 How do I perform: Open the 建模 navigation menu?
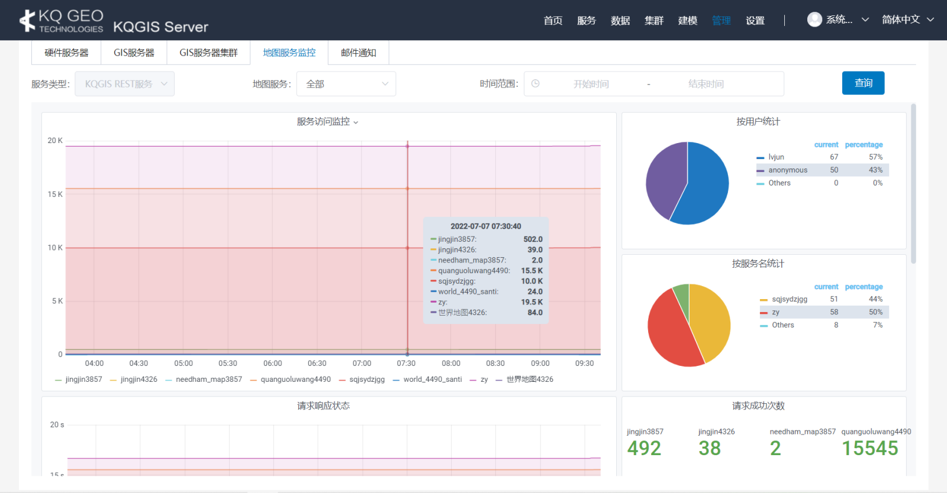(x=688, y=21)
